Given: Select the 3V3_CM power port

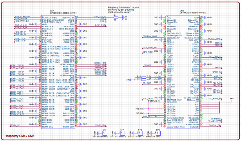Looking at the screenshot, I should click(140, 109).
